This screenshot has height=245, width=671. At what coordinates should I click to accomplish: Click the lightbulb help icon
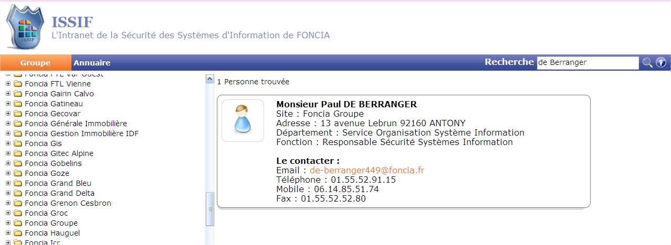[660, 63]
